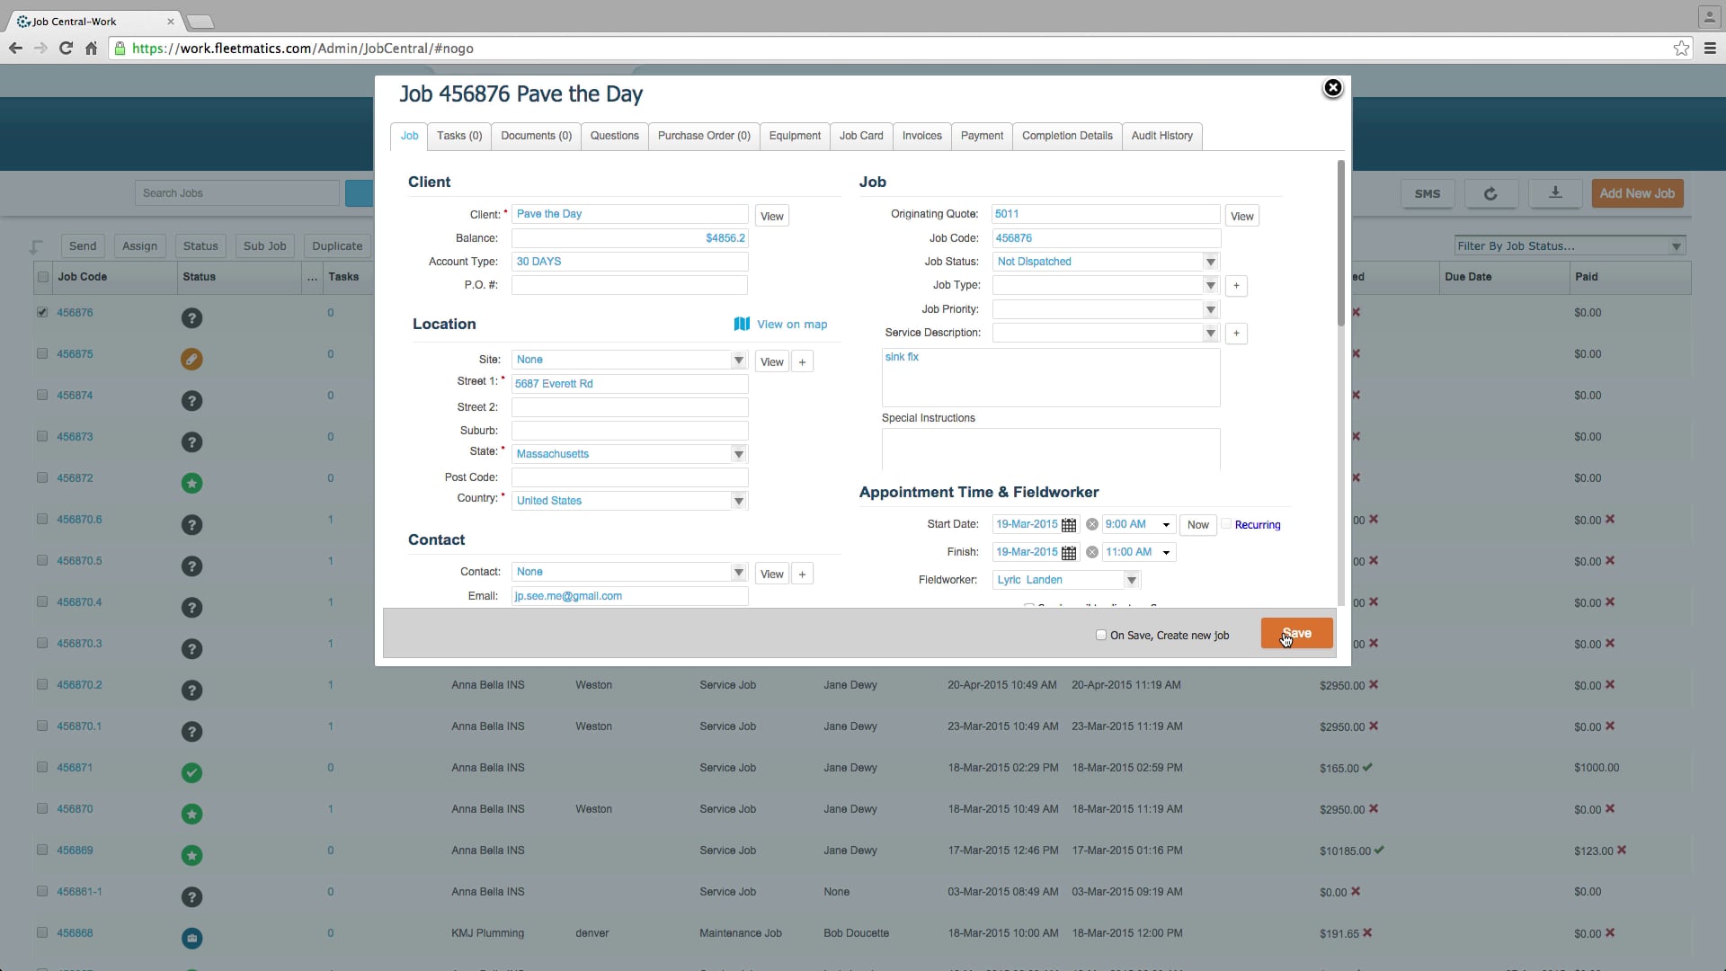Screen dimensions: 1726x971
Task: Click the Finish date calendar icon
Action: point(1069,553)
